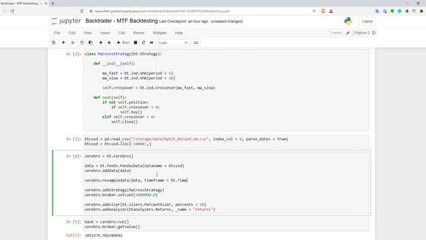Click inside the cerebro.run() code cell
Image resolution: width=426 pixels, height=240 pixels.
coord(226,224)
